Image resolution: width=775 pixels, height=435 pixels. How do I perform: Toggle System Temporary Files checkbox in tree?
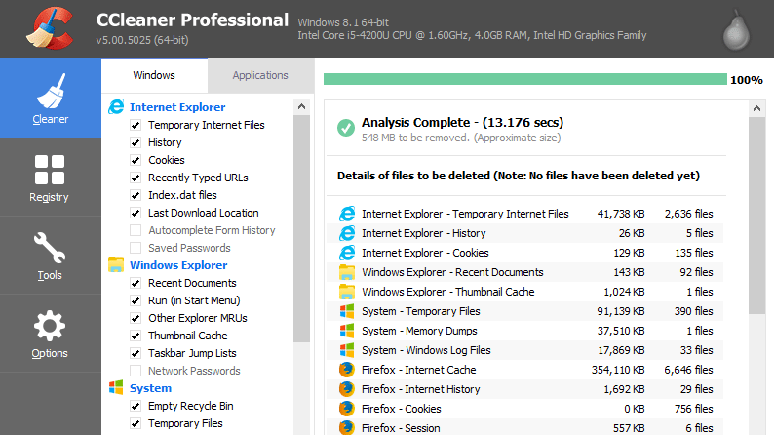coord(136,423)
